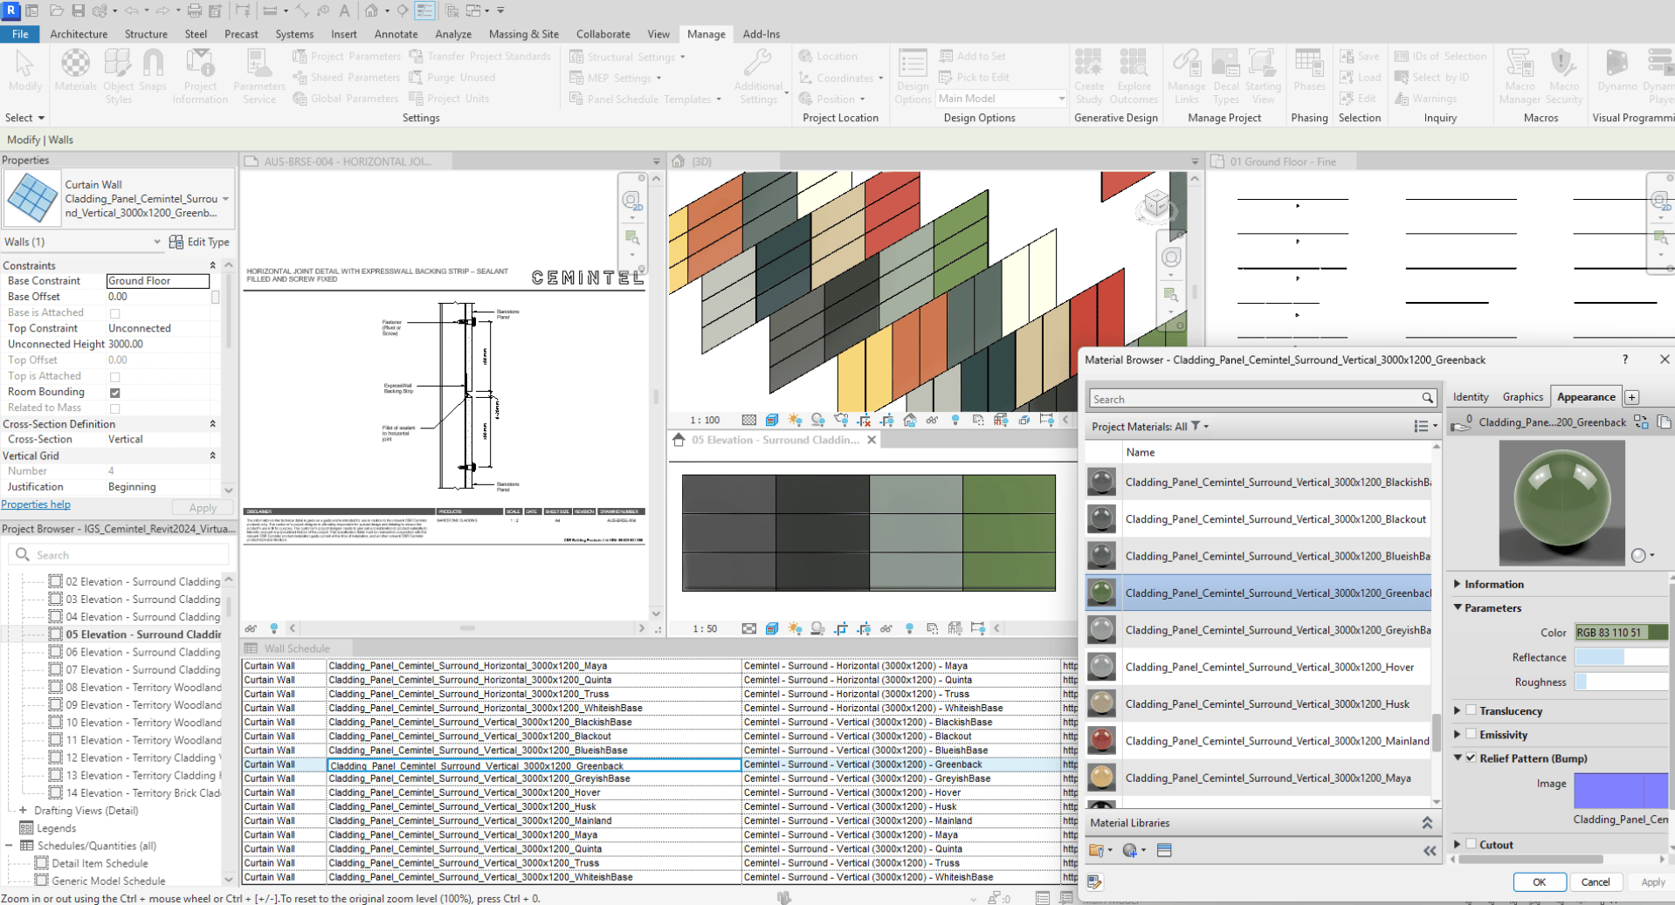
Task: Adjust the Reflectance slider
Action: tap(1621, 657)
